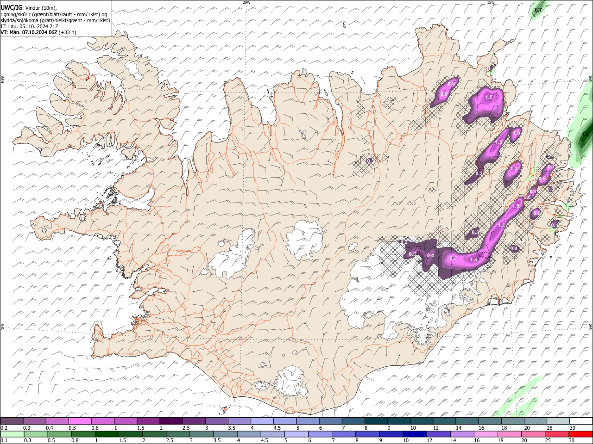This screenshot has height=444, width=593.
Task: Click the UWC/IG title text
Action: (x=11, y=8)
